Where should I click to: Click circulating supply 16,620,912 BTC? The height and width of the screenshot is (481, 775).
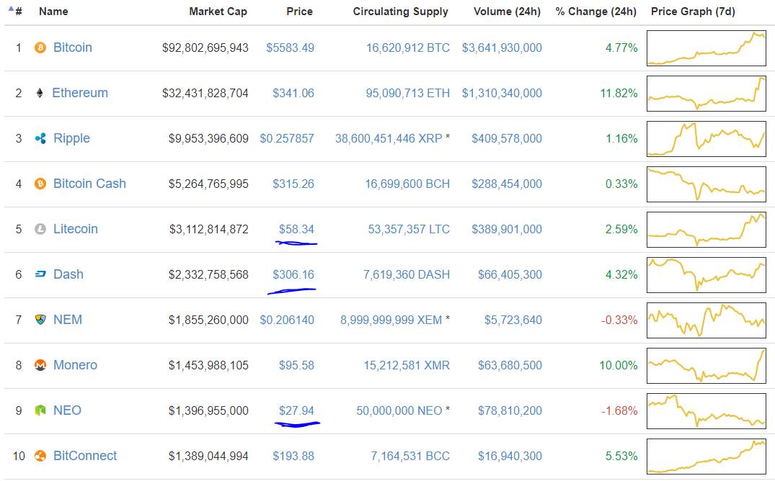tap(408, 48)
